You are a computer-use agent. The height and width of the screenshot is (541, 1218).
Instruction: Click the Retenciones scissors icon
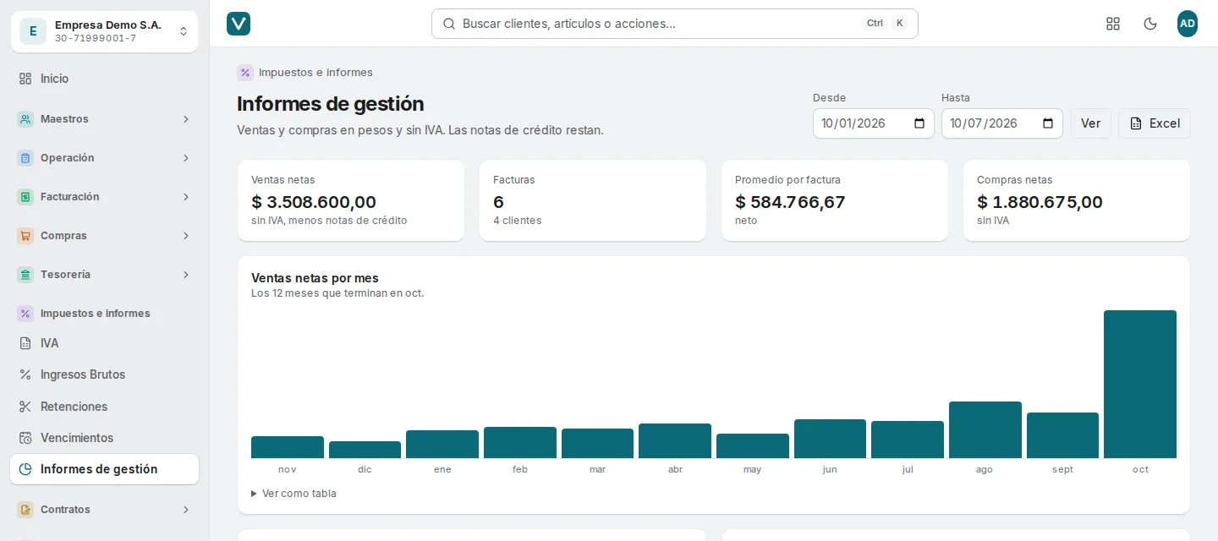pos(25,407)
